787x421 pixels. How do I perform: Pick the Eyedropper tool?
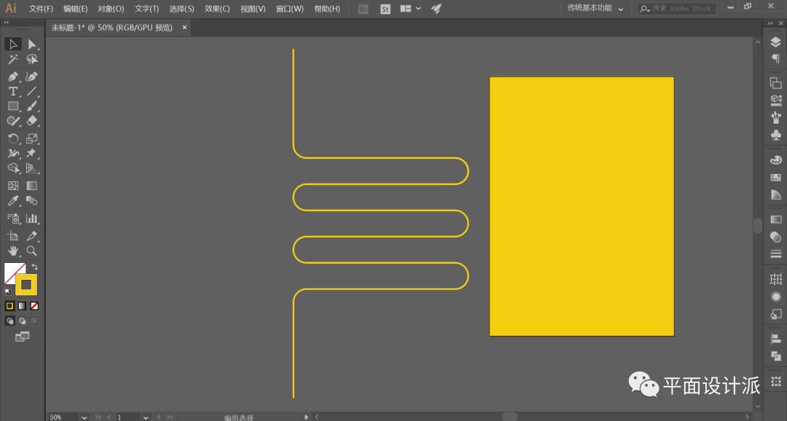tap(13, 201)
